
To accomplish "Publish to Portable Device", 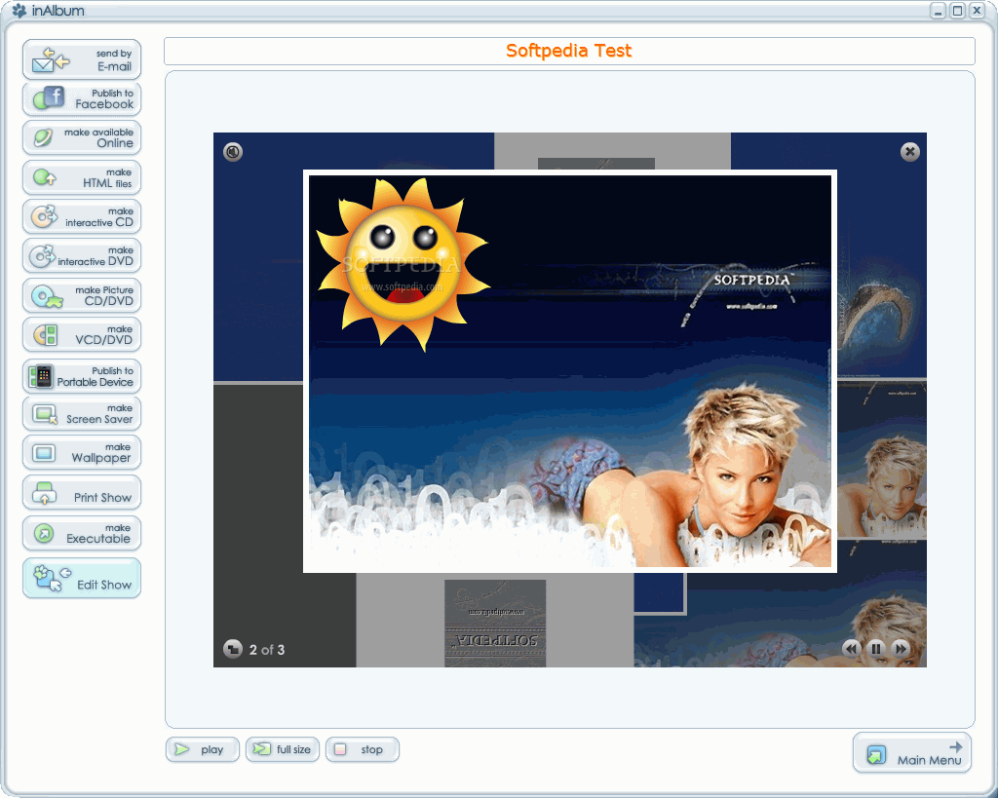I will (82, 376).
